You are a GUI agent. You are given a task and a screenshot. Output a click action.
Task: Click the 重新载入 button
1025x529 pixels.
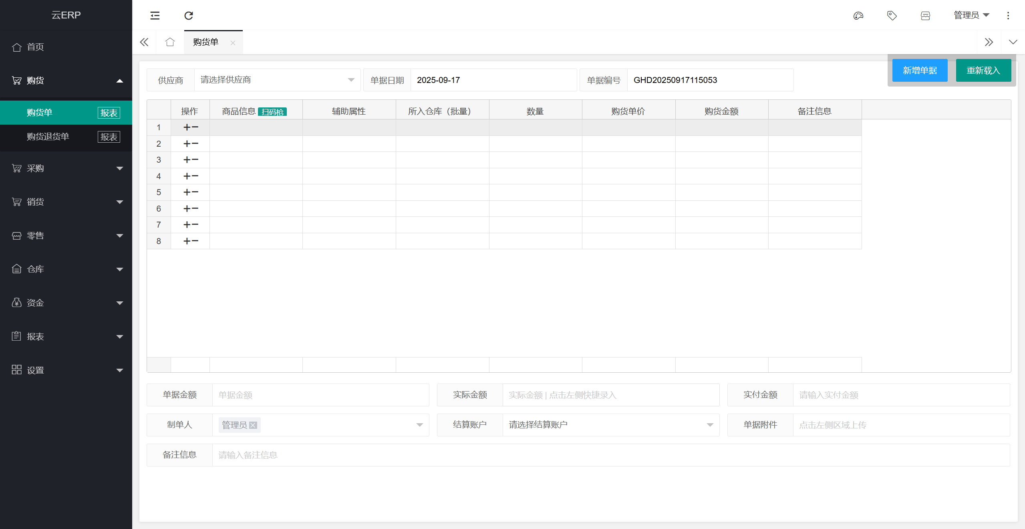(983, 71)
